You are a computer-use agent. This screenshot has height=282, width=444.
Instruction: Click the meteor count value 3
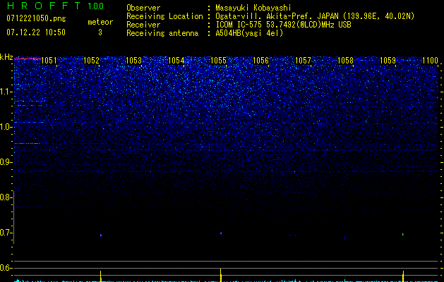point(100,32)
